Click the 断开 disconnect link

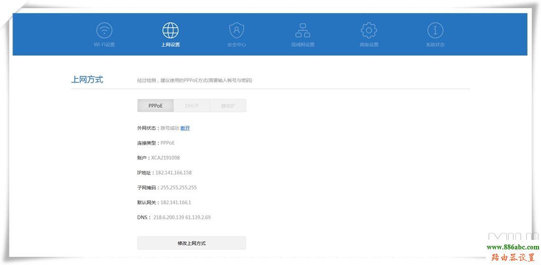[x=185, y=128]
